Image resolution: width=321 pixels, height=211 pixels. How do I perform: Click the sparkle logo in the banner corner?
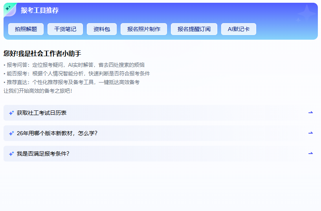tap(9, 9)
